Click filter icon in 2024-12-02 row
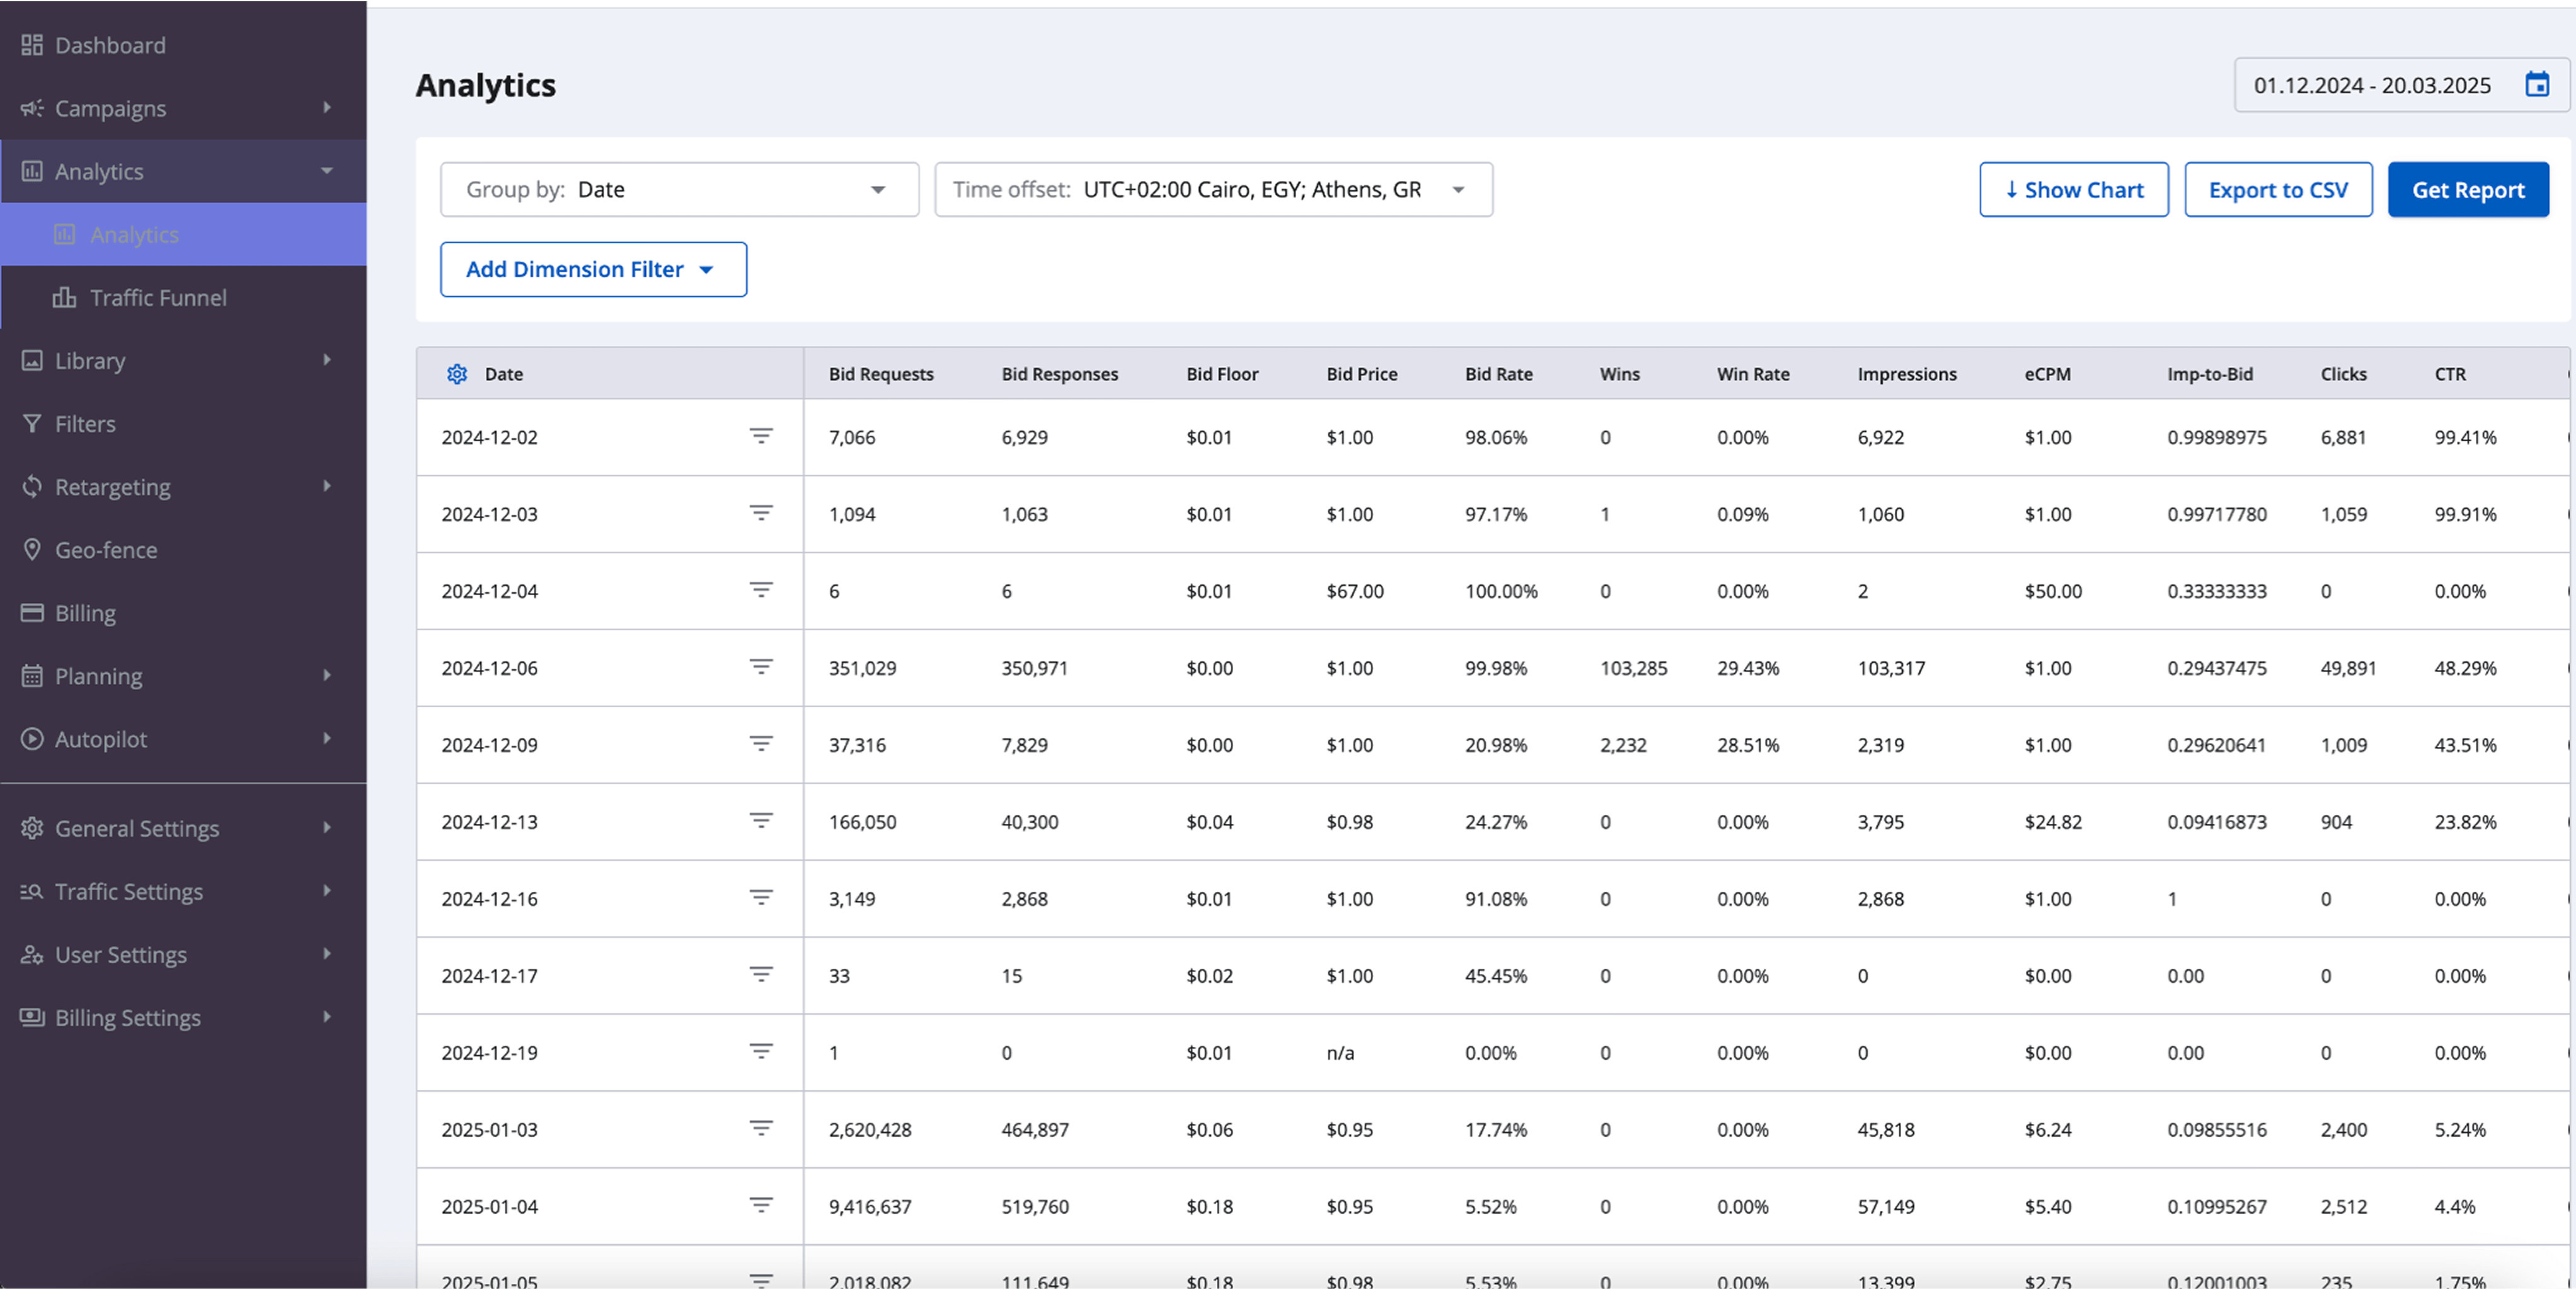The image size is (2576, 1289). click(x=761, y=436)
